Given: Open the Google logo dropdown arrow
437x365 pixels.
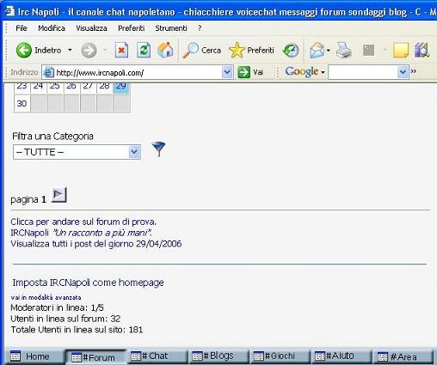Looking at the screenshot, I should point(323,72).
